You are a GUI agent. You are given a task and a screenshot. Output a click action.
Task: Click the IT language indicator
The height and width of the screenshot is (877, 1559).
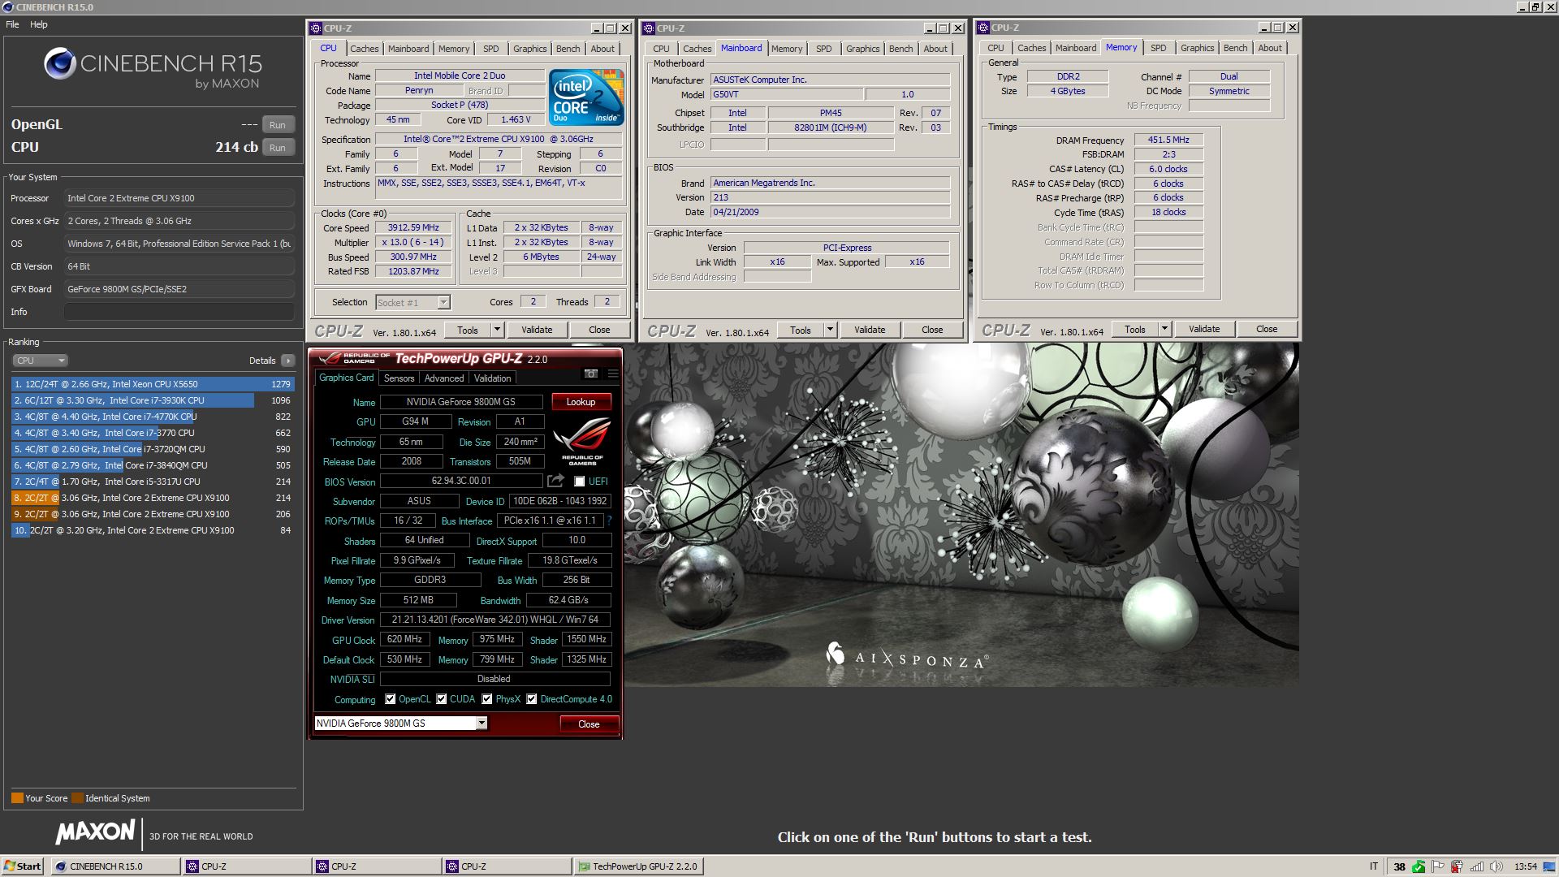point(1374,866)
